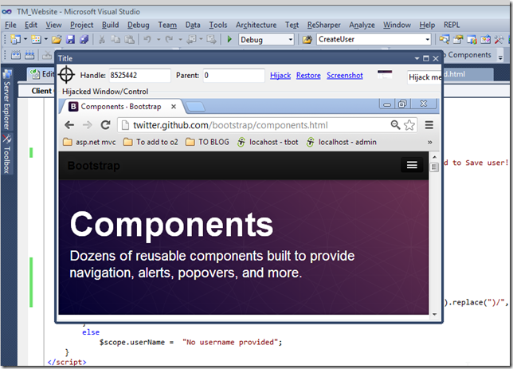Save file via the floppy disk icon

[70, 40]
